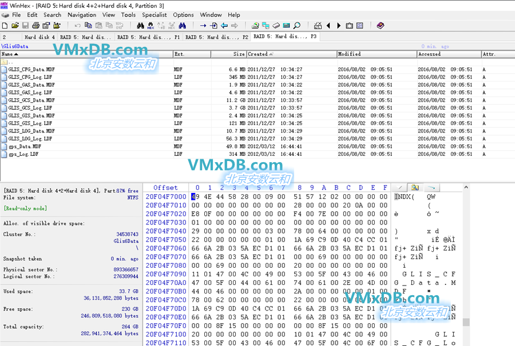The image size is (515, 346).
Task: Click the Open file folder icon
Action: point(15,26)
